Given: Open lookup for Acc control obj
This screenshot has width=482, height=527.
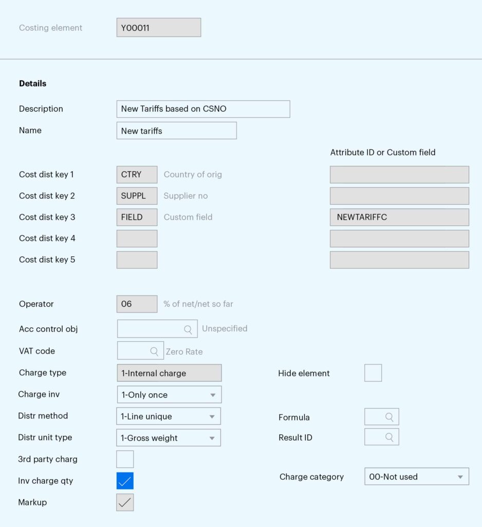Looking at the screenshot, I should click(188, 329).
